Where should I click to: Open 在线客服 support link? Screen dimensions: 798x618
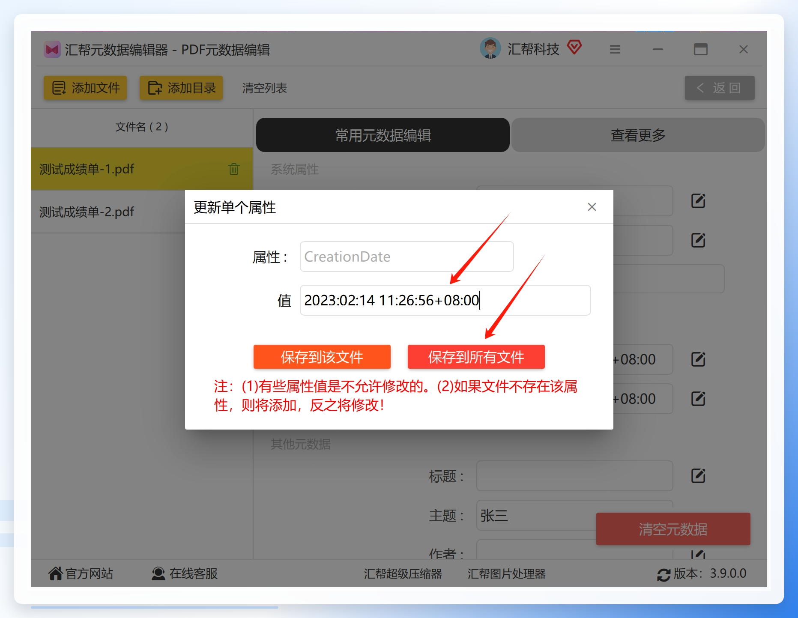pyautogui.click(x=185, y=573)
